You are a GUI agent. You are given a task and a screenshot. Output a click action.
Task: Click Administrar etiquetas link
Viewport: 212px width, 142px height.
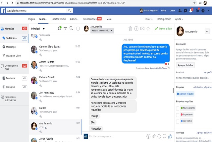pyautogui.click(x=202, y=87)
